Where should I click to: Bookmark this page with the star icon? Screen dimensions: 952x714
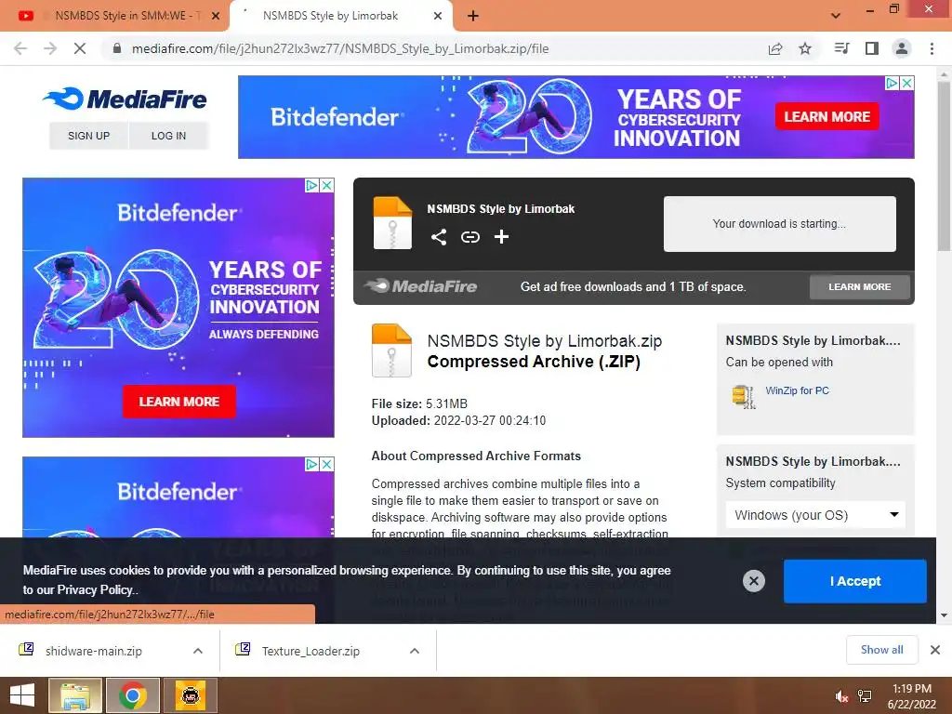click(x=805, y=48)
